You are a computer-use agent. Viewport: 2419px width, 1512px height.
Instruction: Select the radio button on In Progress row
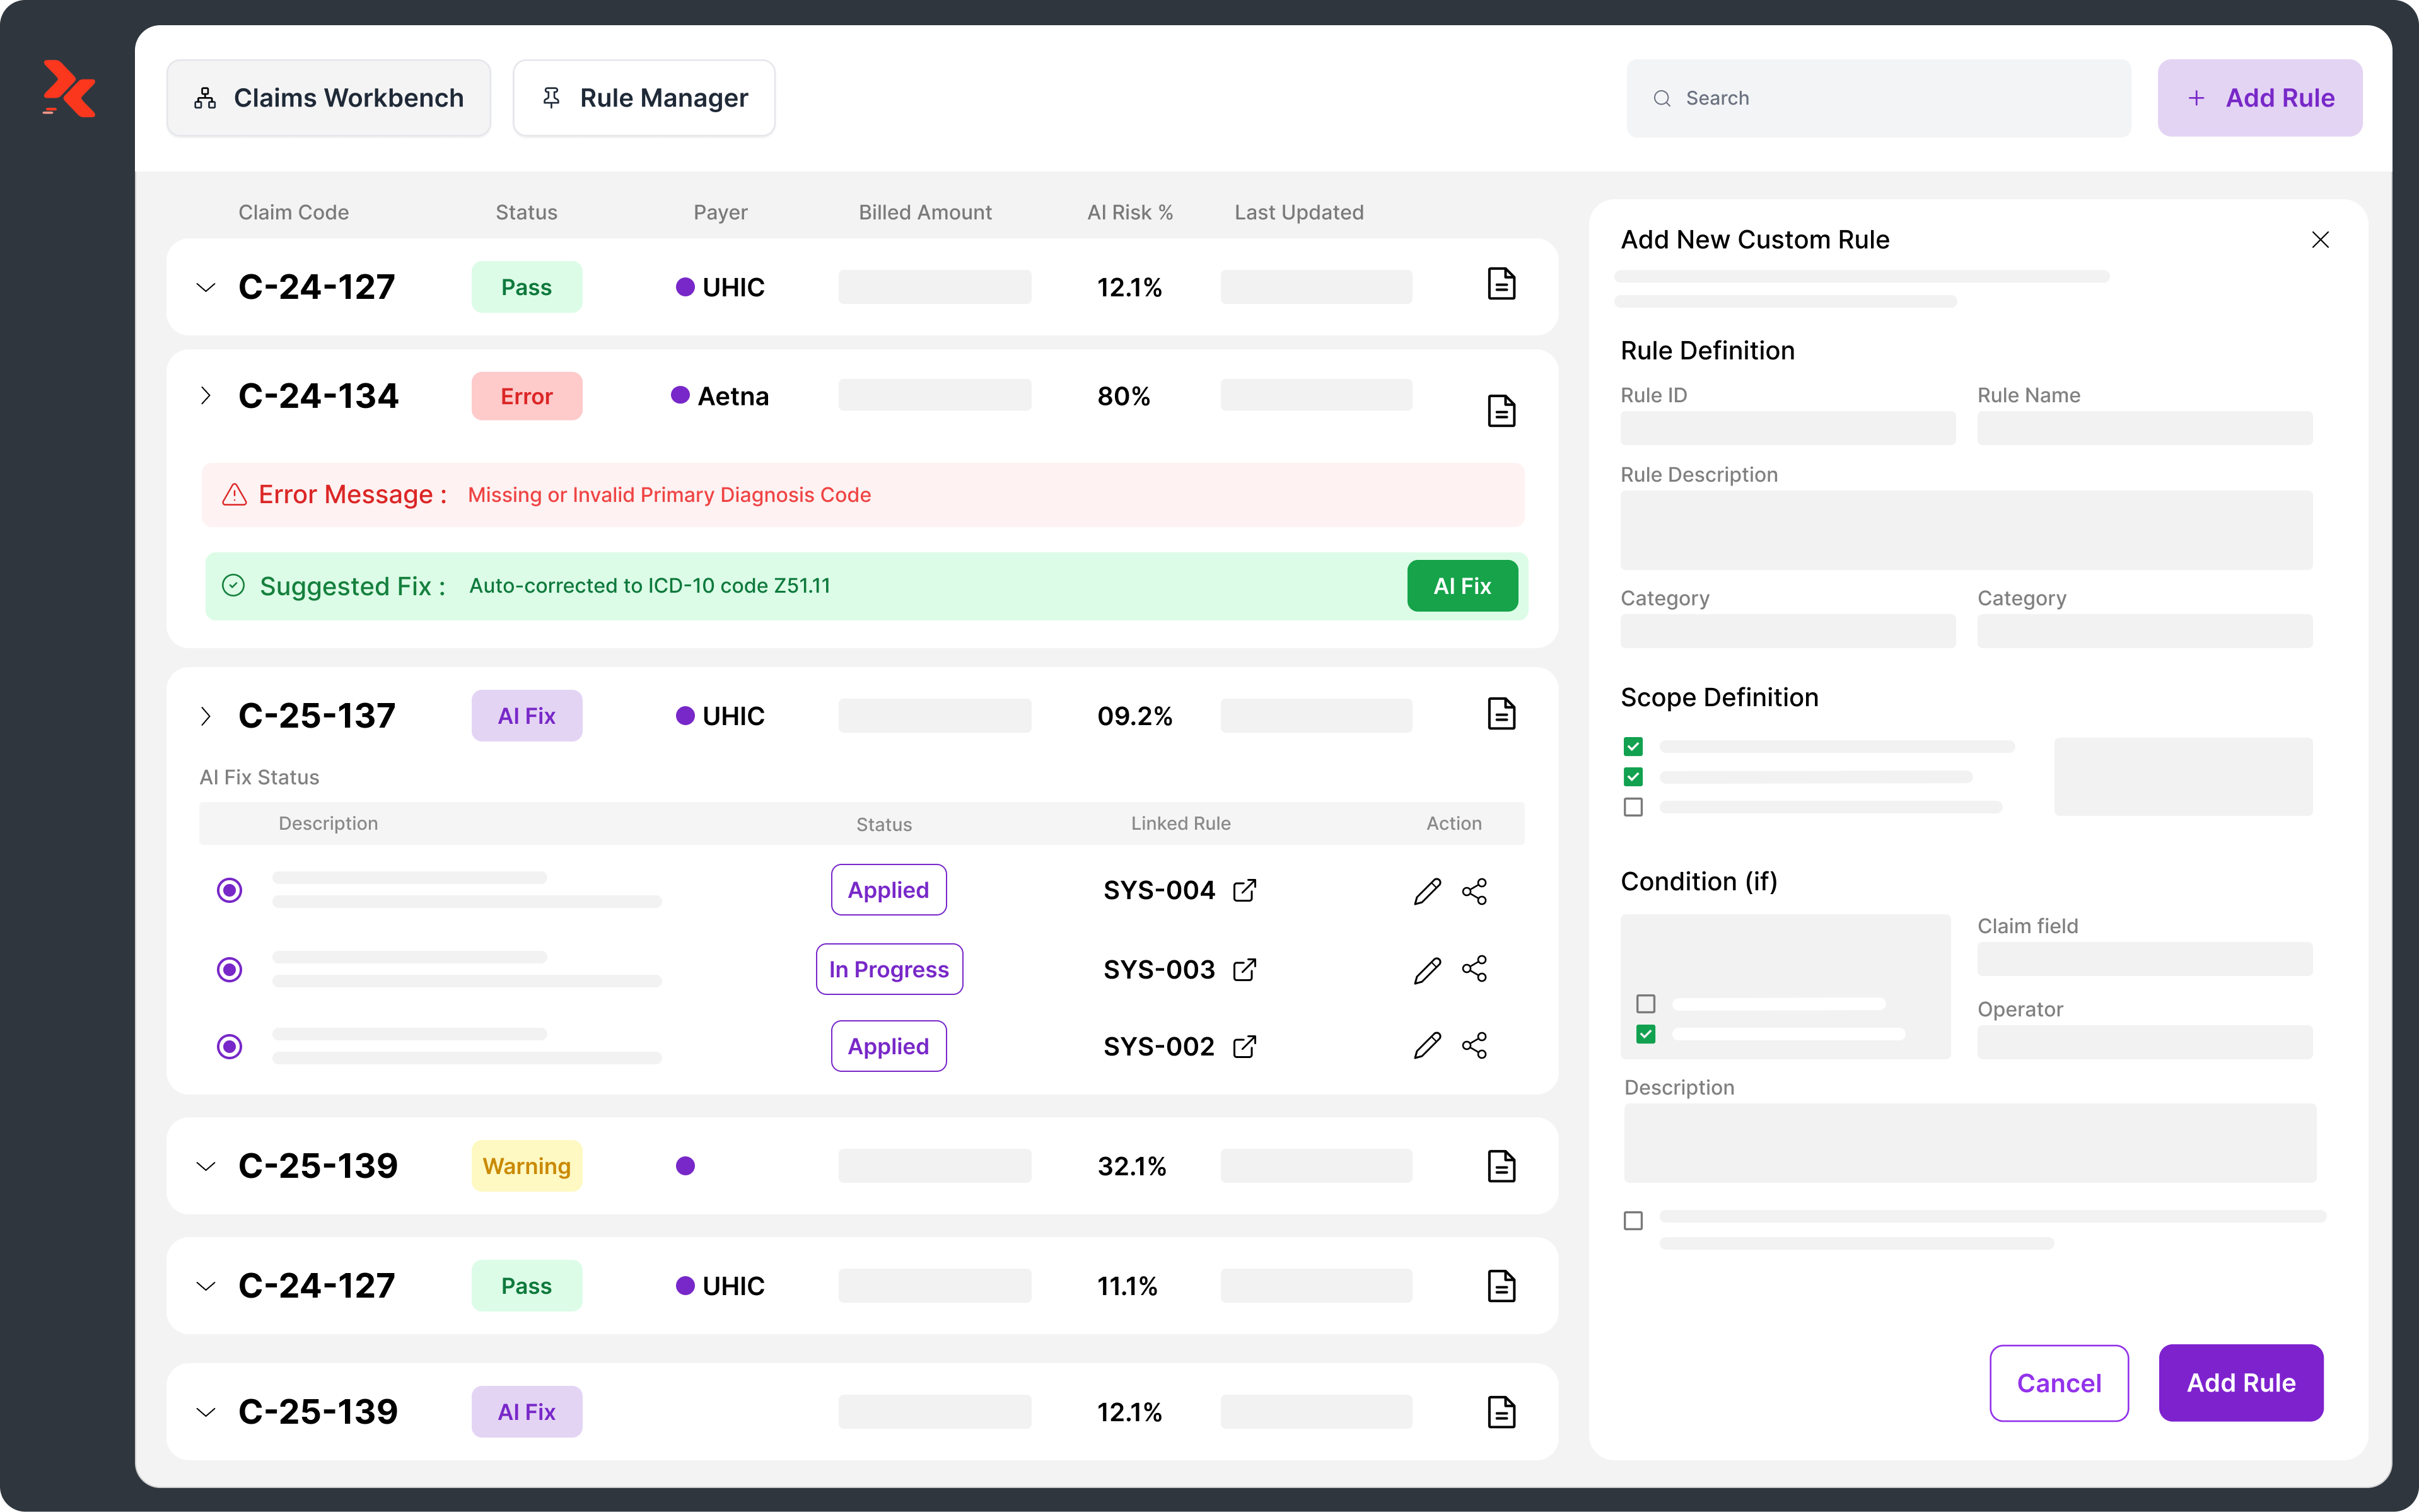point(230,969)
